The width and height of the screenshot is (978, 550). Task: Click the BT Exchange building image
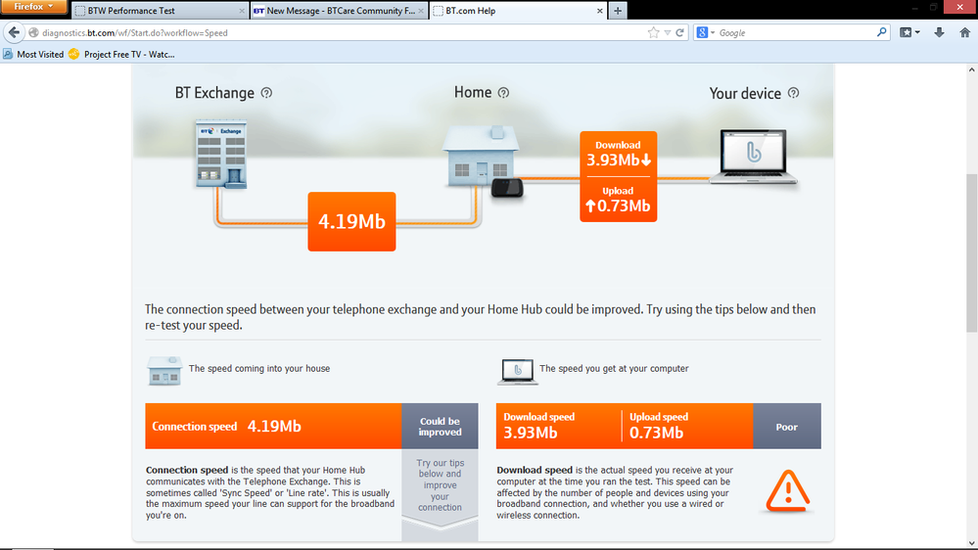point(221,155)
